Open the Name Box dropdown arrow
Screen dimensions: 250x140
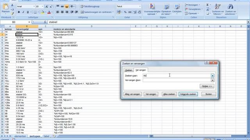point(29,22)
